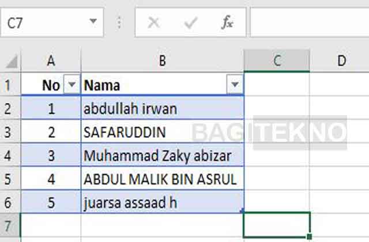Image resolution: width=369 pixels, height=242 pixels.
Task: Click the cell with abdullah irwan
Action: (163, 108)
